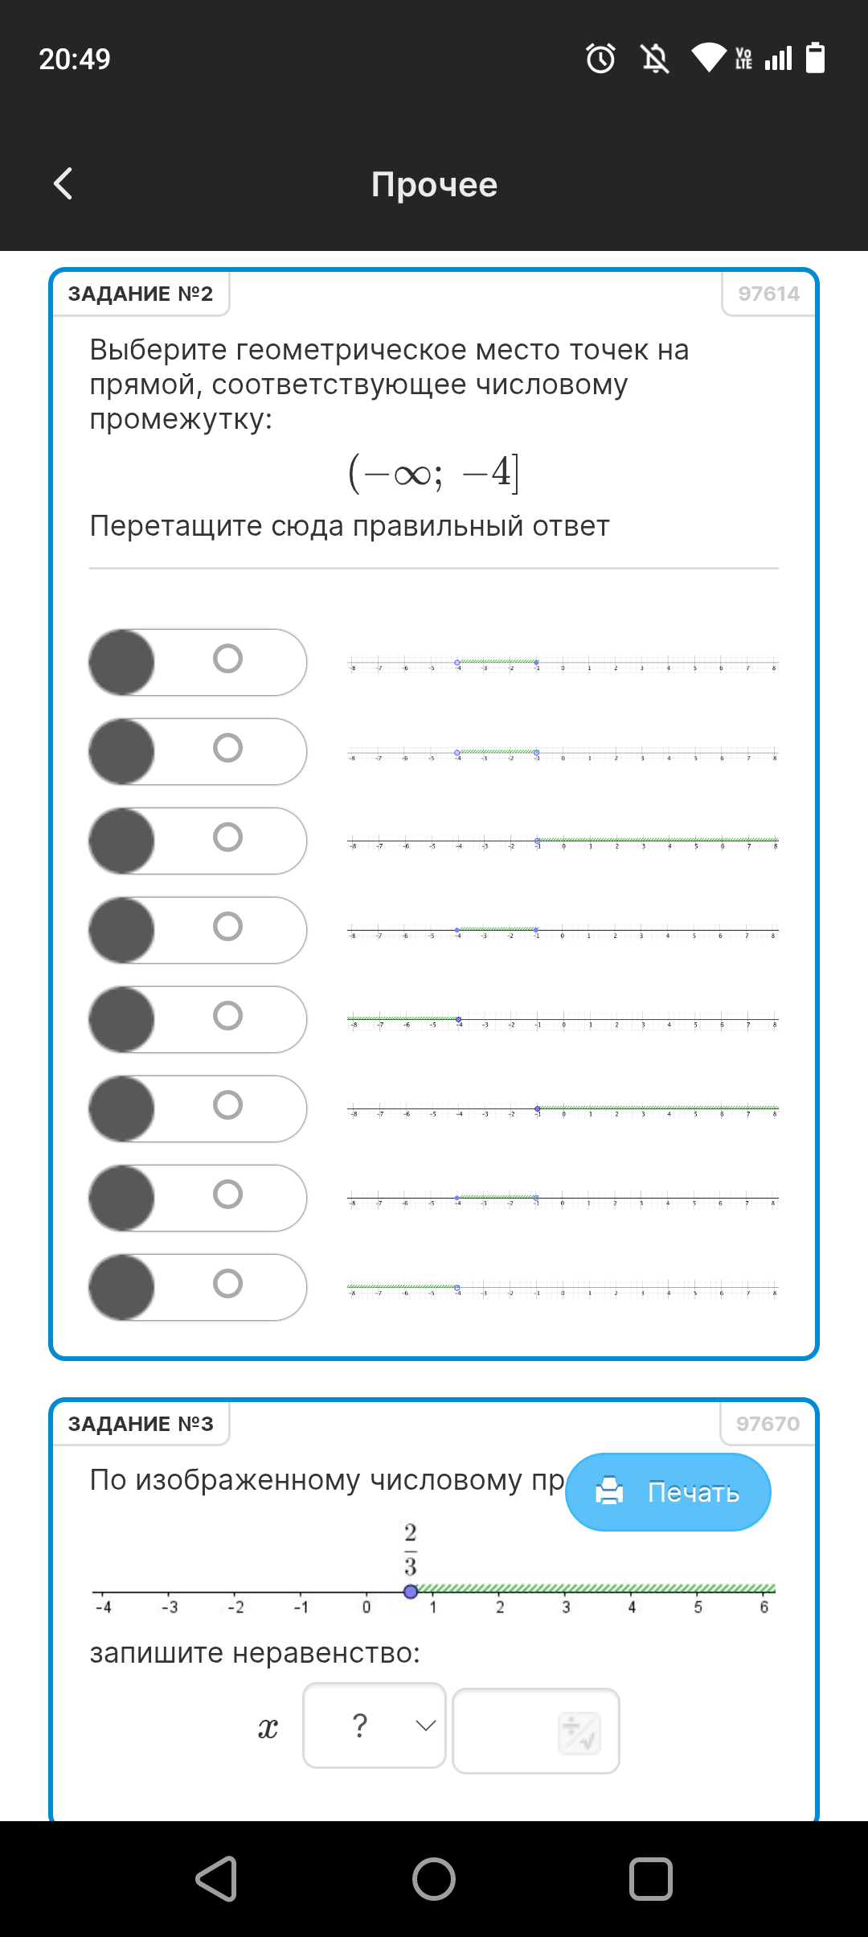The height and width of the screenshot is (1937, 868).
Task: Tap the alarm clock status icon
Action: point(600,59)
